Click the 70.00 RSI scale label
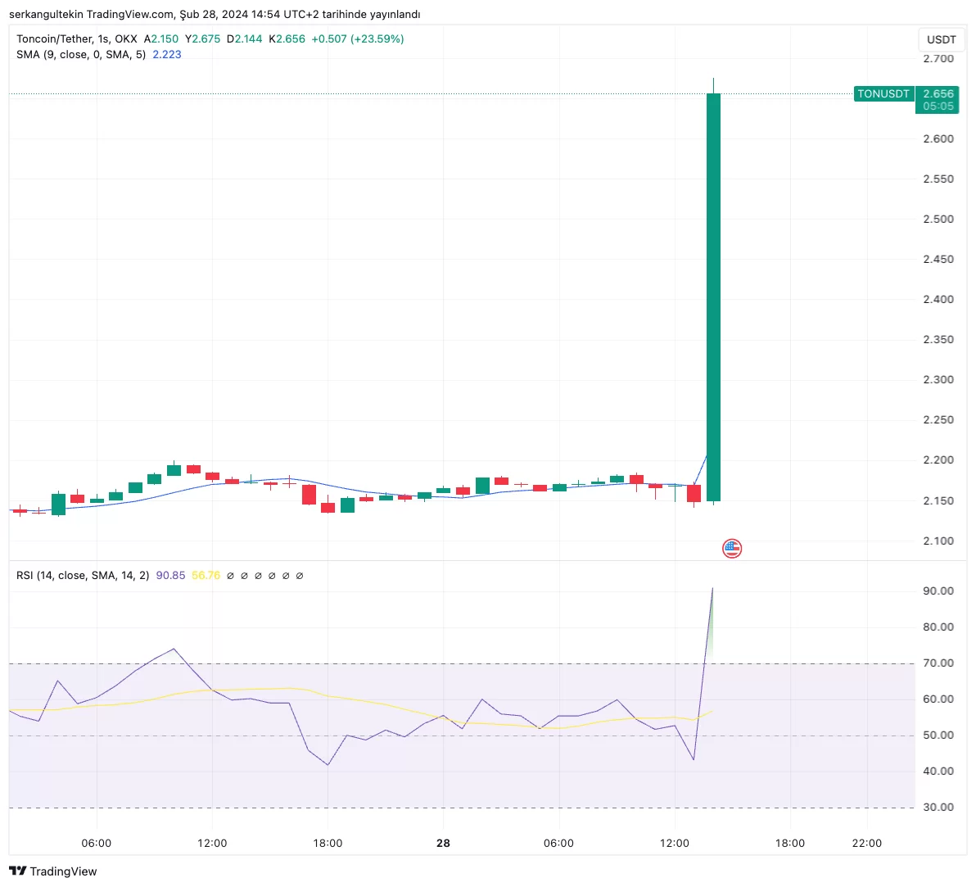 (x=938, y=663)
